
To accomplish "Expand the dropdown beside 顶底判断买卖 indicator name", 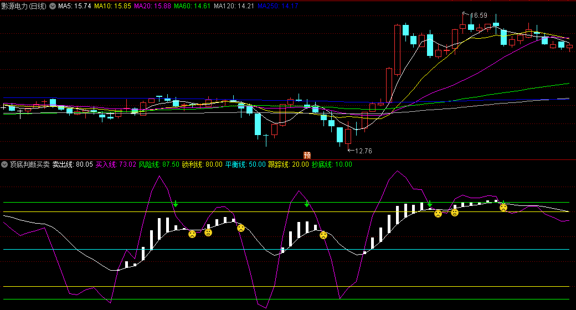I will (x=5, y=164).
